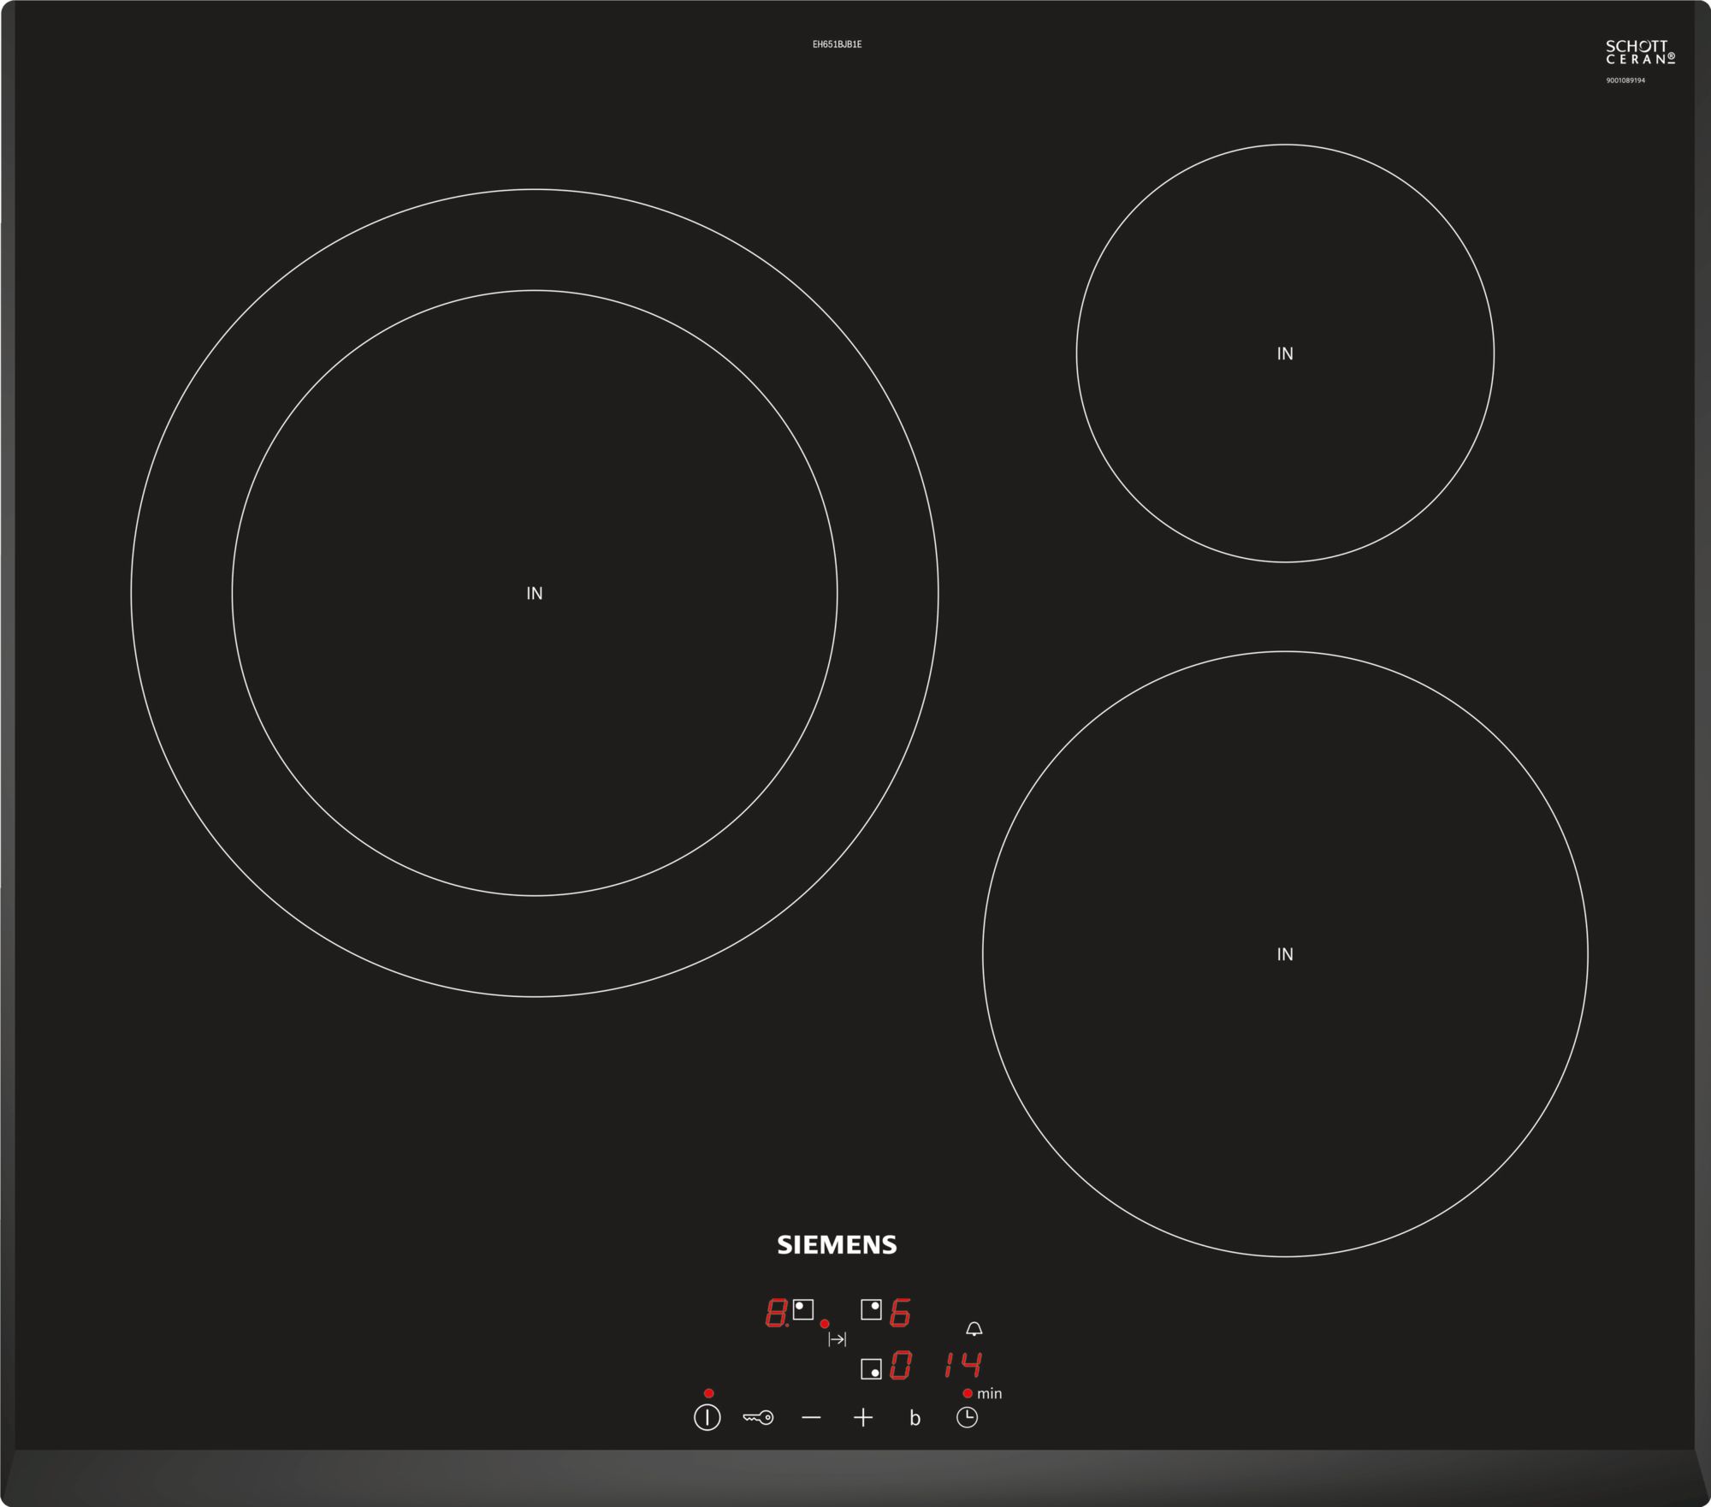Tap the clock timer icon
The width and height of the screenshot is (1711, 1507).
click(x=967, y=1418)
